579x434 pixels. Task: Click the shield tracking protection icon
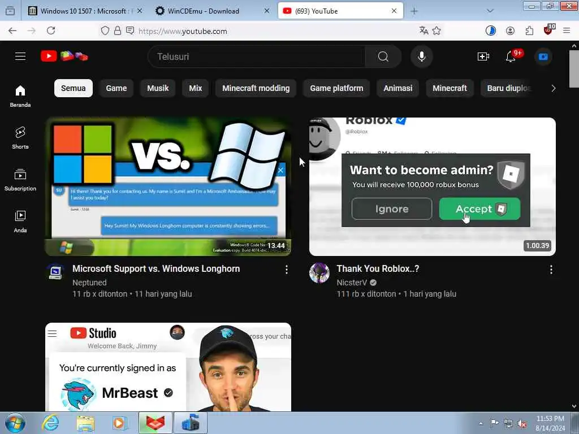click(105, 31)
